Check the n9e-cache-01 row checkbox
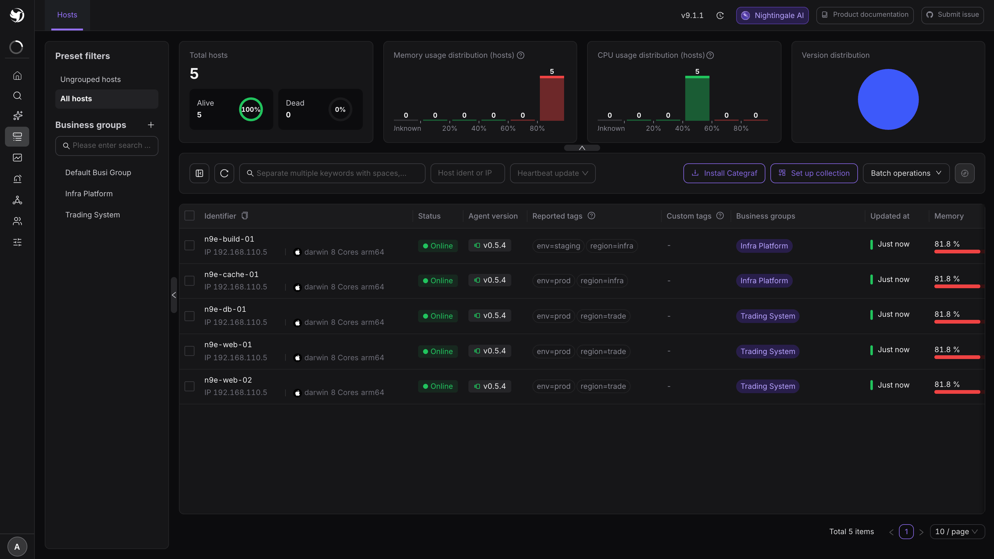 click(x=189, y=280)
